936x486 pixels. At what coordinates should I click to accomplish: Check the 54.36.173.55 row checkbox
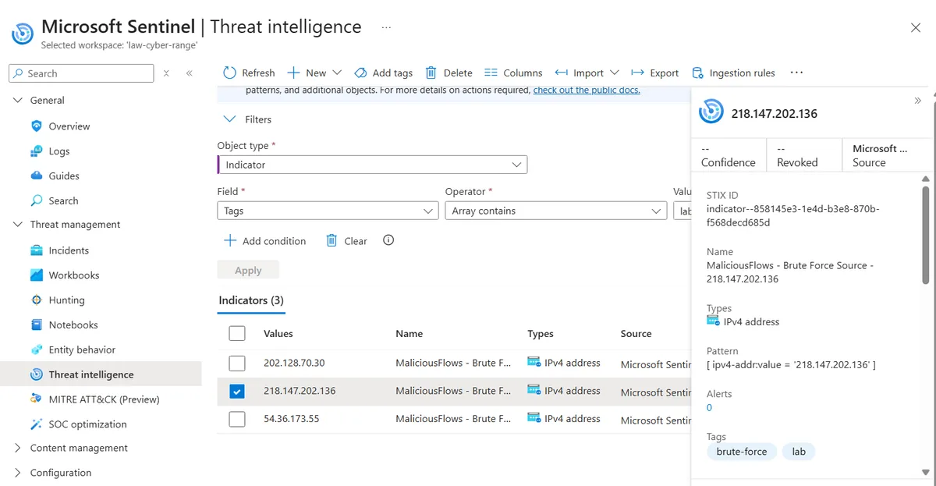coord(237,419)
